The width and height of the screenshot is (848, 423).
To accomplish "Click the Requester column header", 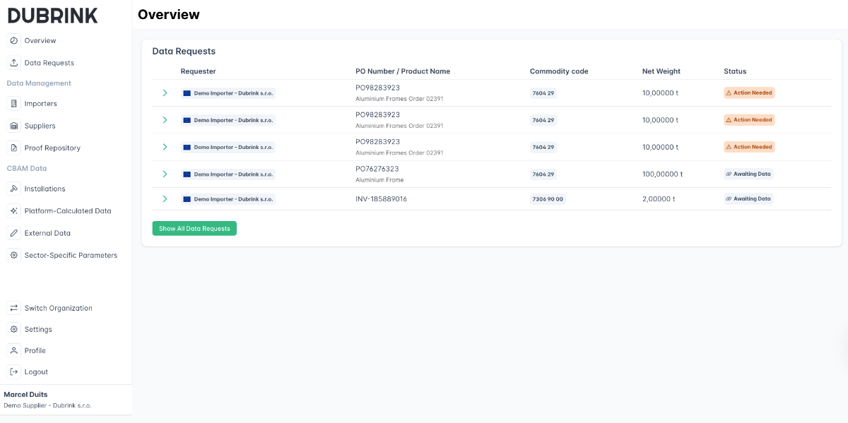I will point(199,71).
